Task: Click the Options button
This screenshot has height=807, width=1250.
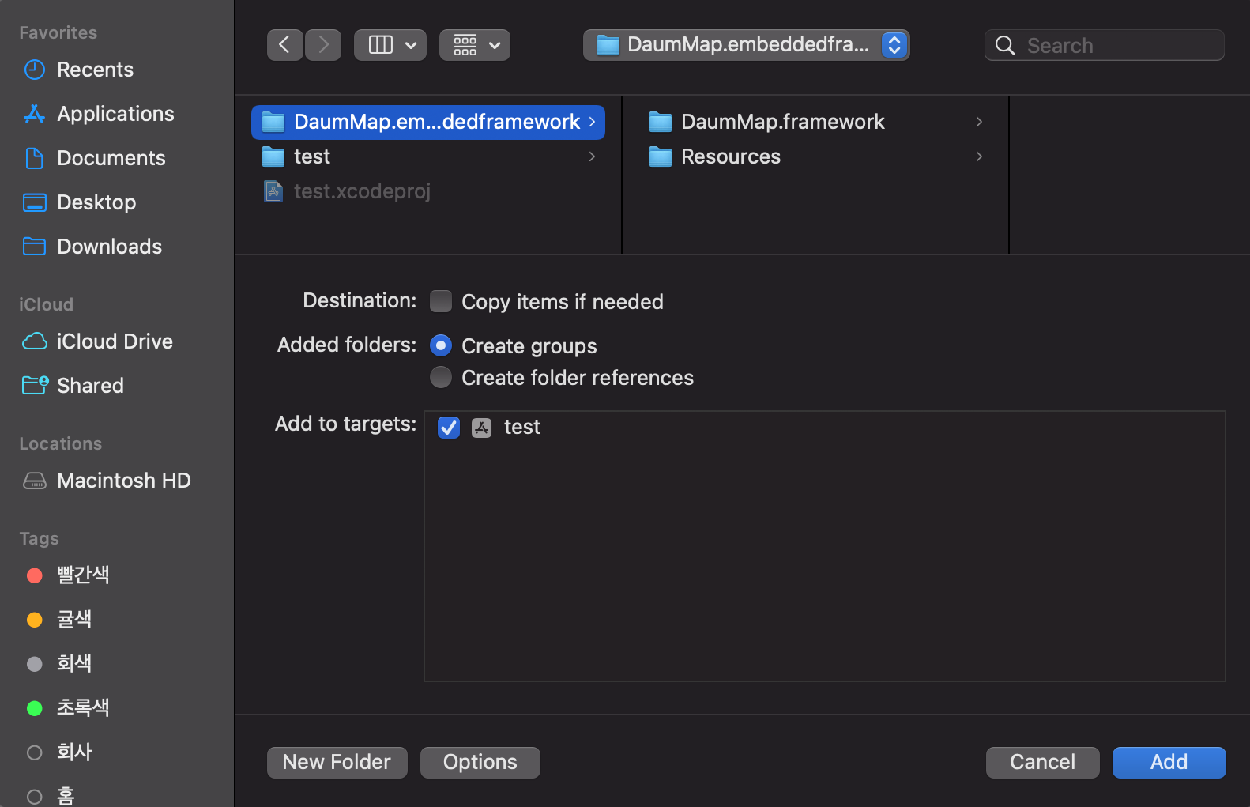Action: (480, 763)
